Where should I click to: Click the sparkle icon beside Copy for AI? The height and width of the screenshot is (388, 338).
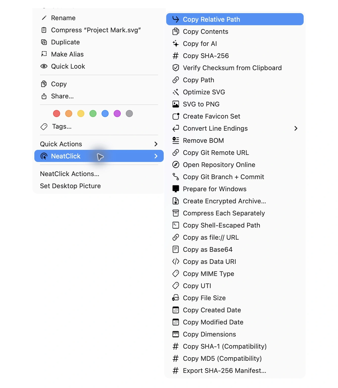176,43
